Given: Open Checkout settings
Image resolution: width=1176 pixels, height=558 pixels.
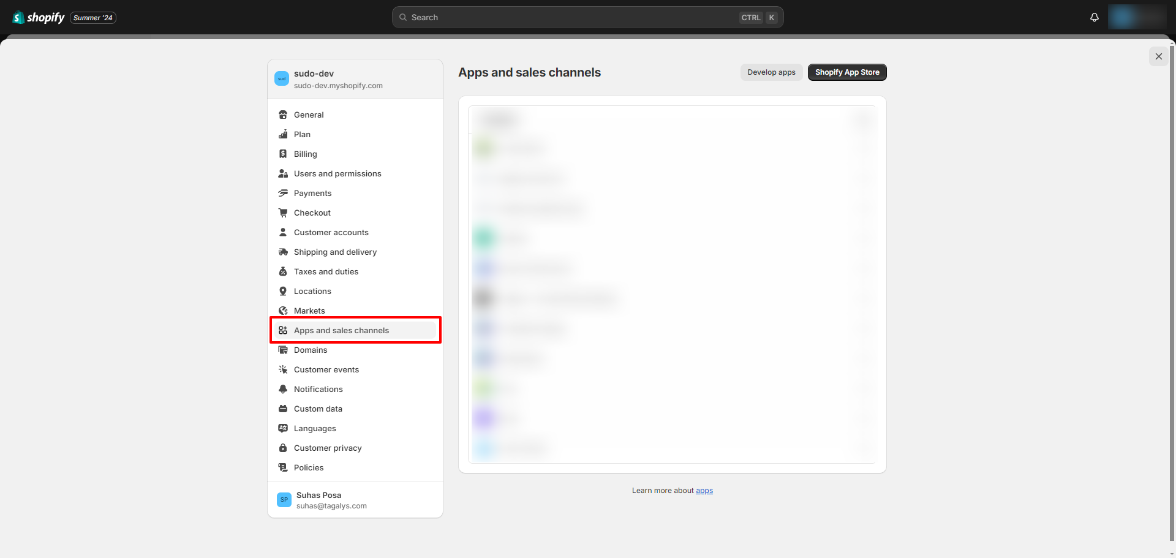Looking at the screenshot, I should tap(355, 213).
